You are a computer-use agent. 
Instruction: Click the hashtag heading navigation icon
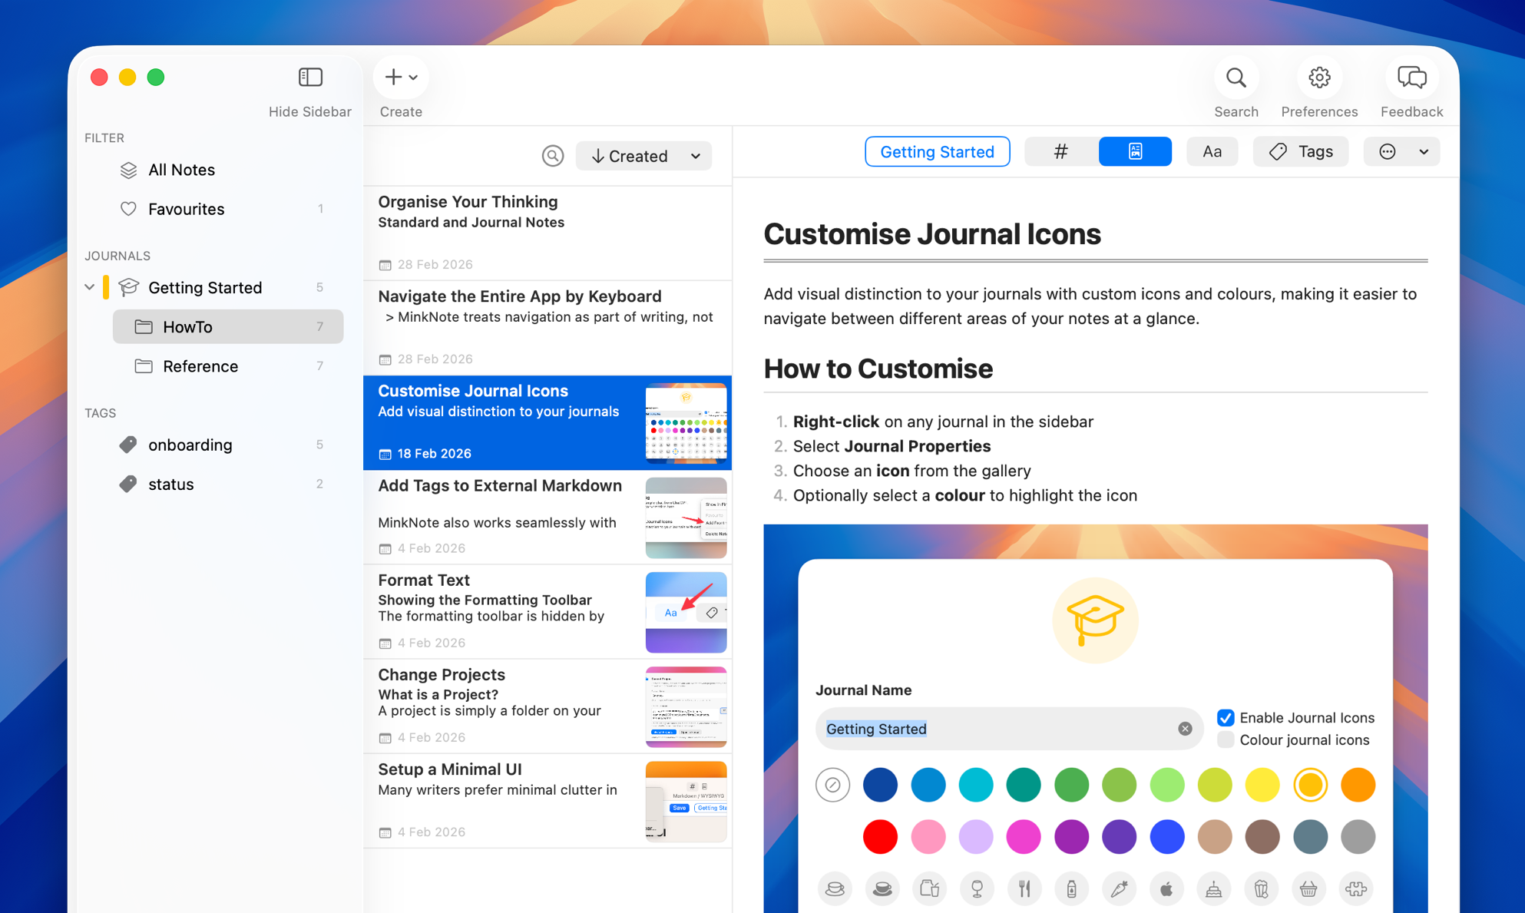tap(1060, 151)
